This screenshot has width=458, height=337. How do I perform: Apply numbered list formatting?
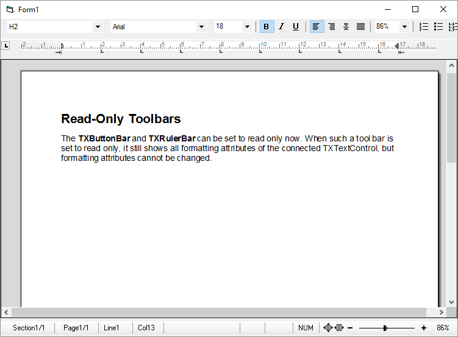coord(424,27)
